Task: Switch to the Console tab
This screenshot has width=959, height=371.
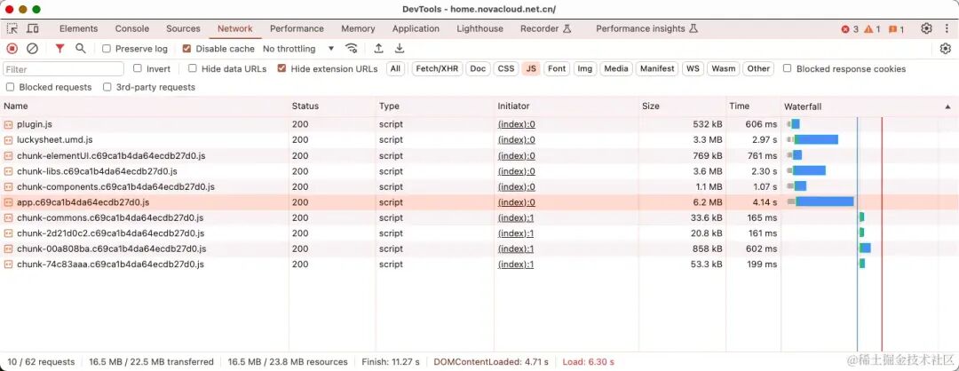Action: pyautogui.click(x=132, y=28)
